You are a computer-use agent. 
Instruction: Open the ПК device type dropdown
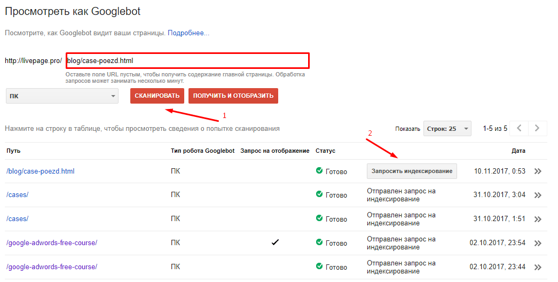pos(62,96)
